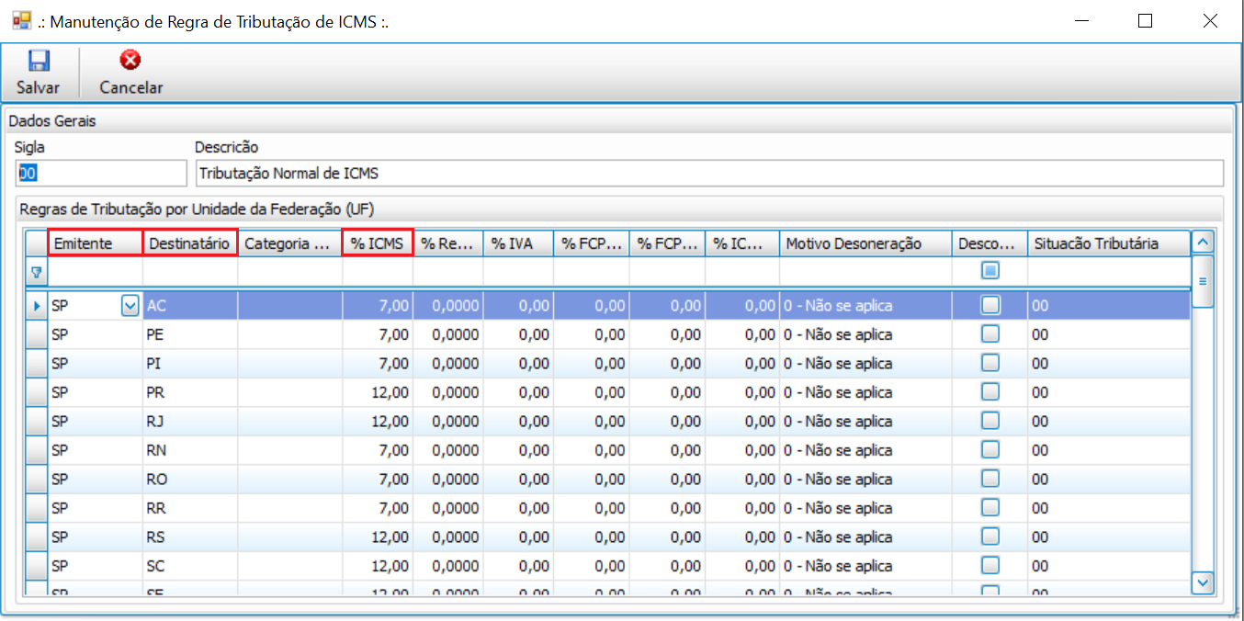Image resolution: width=1244 pixels, height=621 pixels.
Task: Check the Desconto box in the RR row
Action: tap(990, 508)
